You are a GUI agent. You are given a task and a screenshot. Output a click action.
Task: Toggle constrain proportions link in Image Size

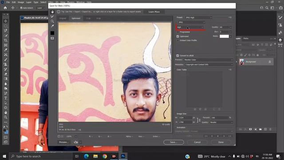pyautogui.click(x=199, y=120)
